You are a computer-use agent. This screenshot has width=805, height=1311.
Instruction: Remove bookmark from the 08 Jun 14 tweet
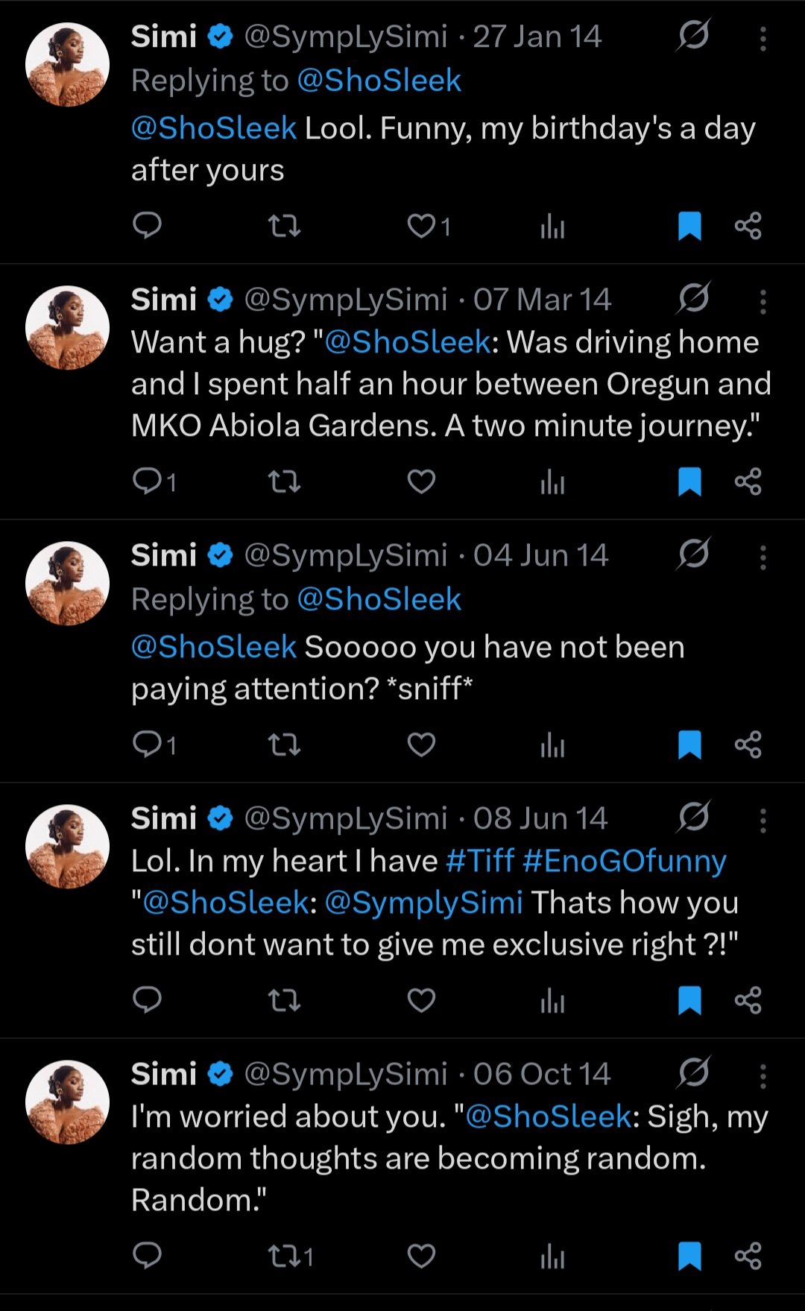(x=689, y=1000)
